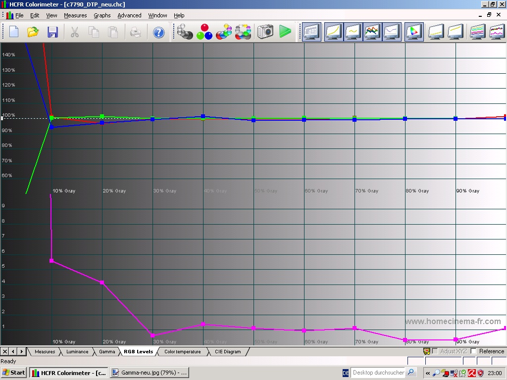
Task: Measure primaries with the red-green-blue spheres icon
Action: point(204,32)
